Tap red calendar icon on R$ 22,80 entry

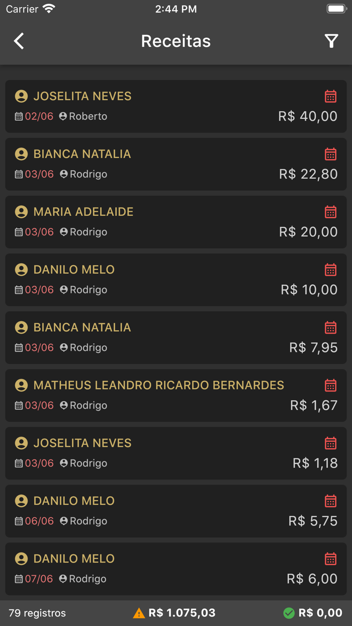(330, 154)
